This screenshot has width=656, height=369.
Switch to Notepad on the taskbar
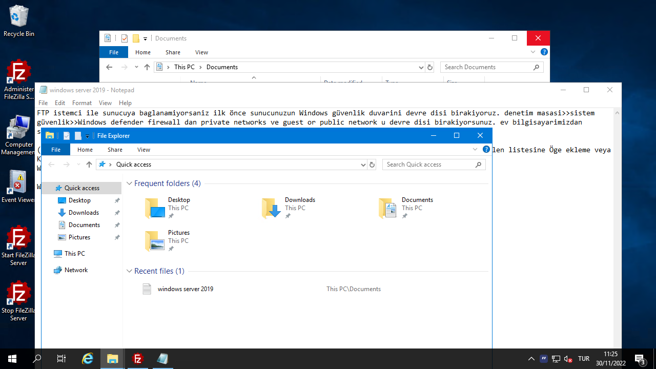pos(162,359)
